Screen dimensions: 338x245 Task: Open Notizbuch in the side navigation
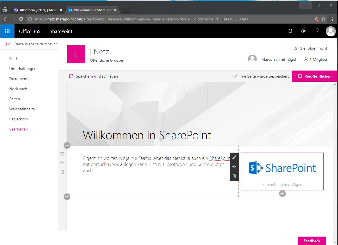point(18,89)
